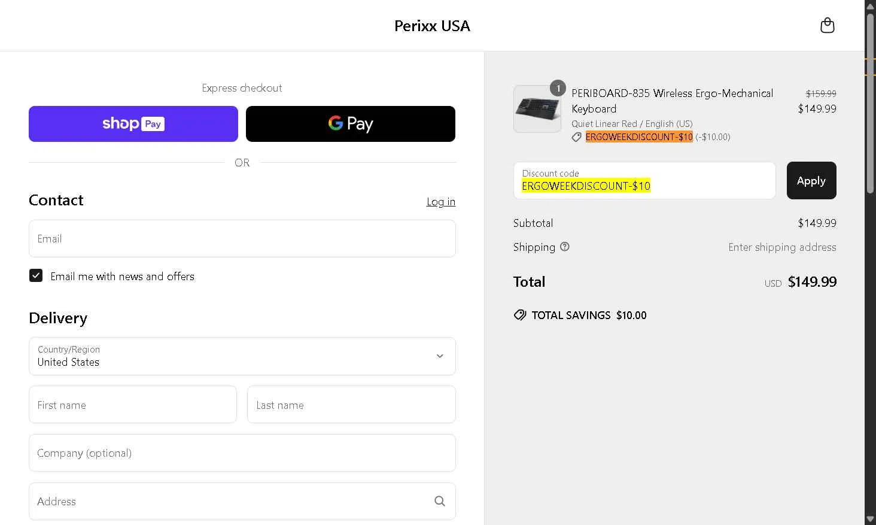This screenshot has width=876, height=525.
Task: Open the Country/Region dropdown
Action: click(x=242, y=356)
